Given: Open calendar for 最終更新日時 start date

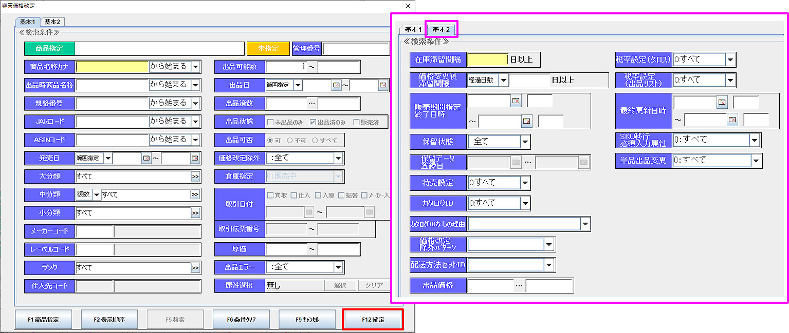Looking at the screenshot, I should [722, 103].
